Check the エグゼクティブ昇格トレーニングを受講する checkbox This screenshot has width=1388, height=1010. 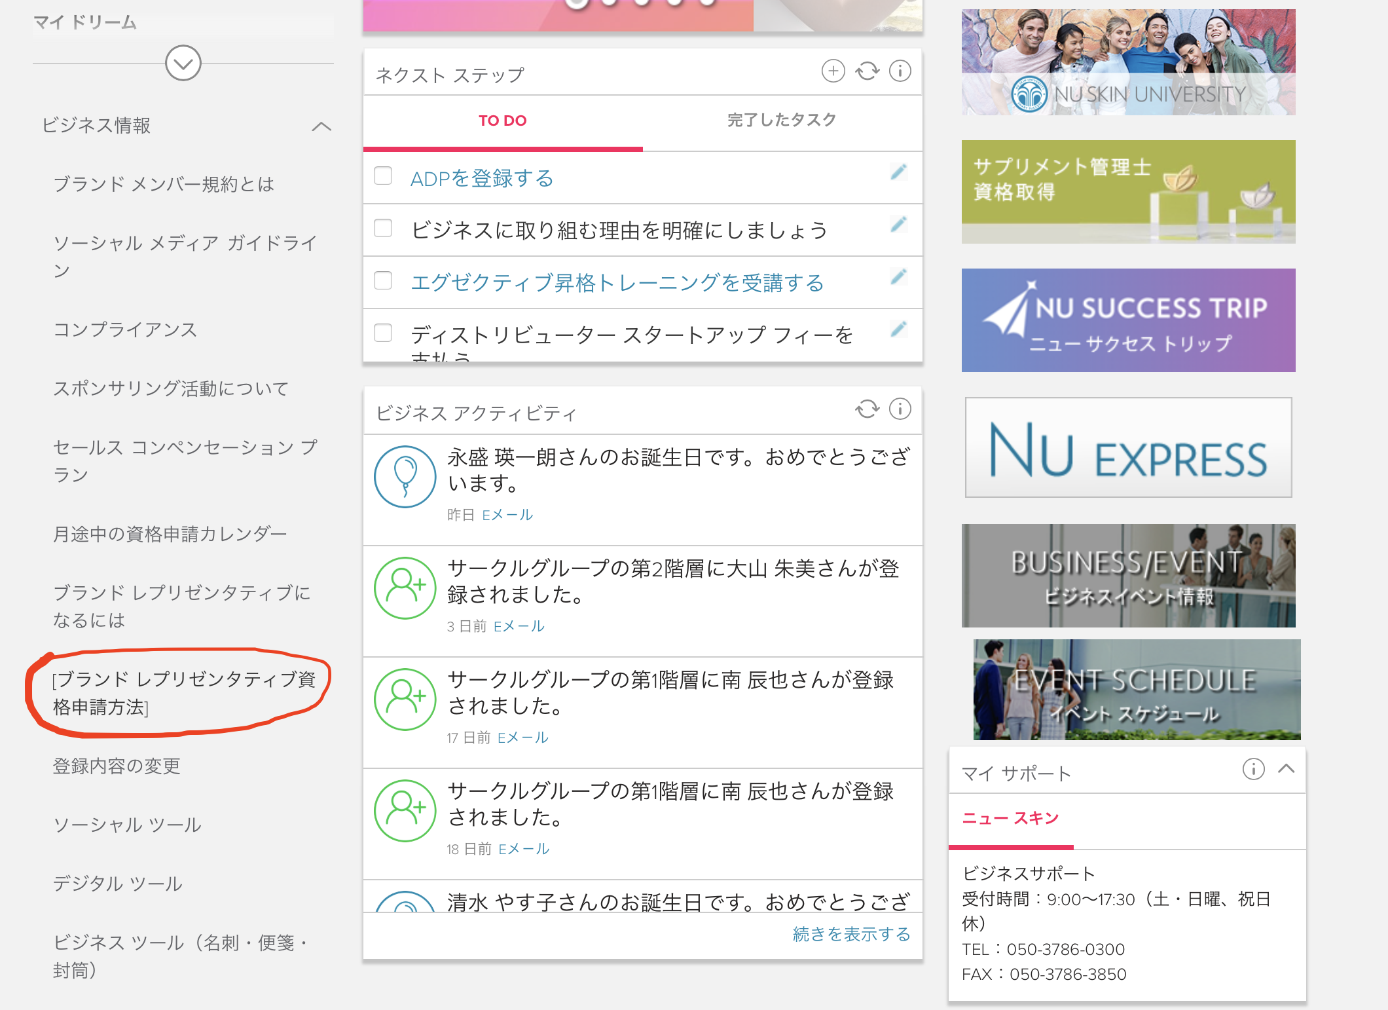[383, 280]
